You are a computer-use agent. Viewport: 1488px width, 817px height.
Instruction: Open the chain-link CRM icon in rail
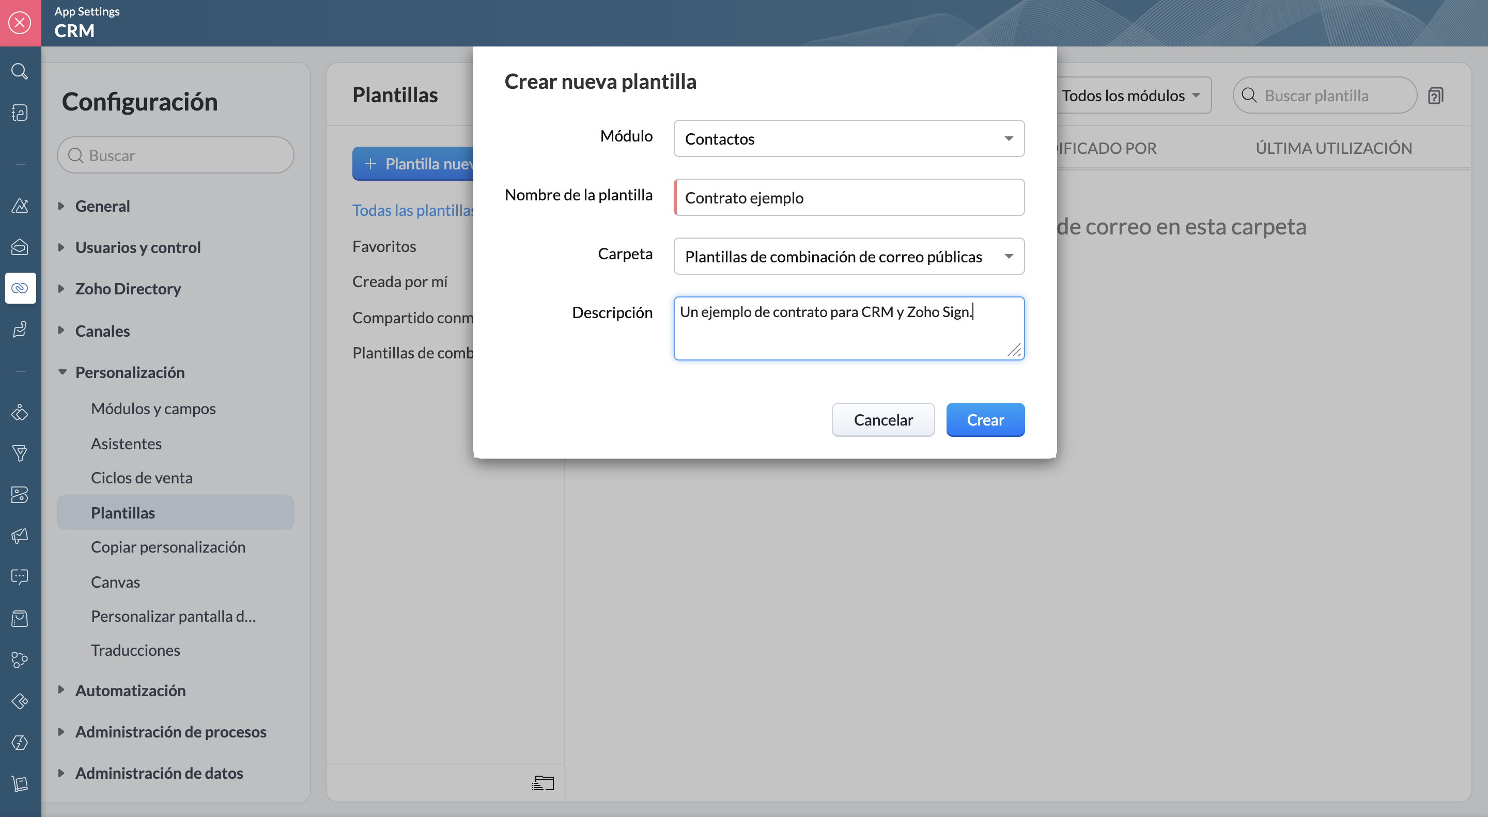[x=20, y=288]
